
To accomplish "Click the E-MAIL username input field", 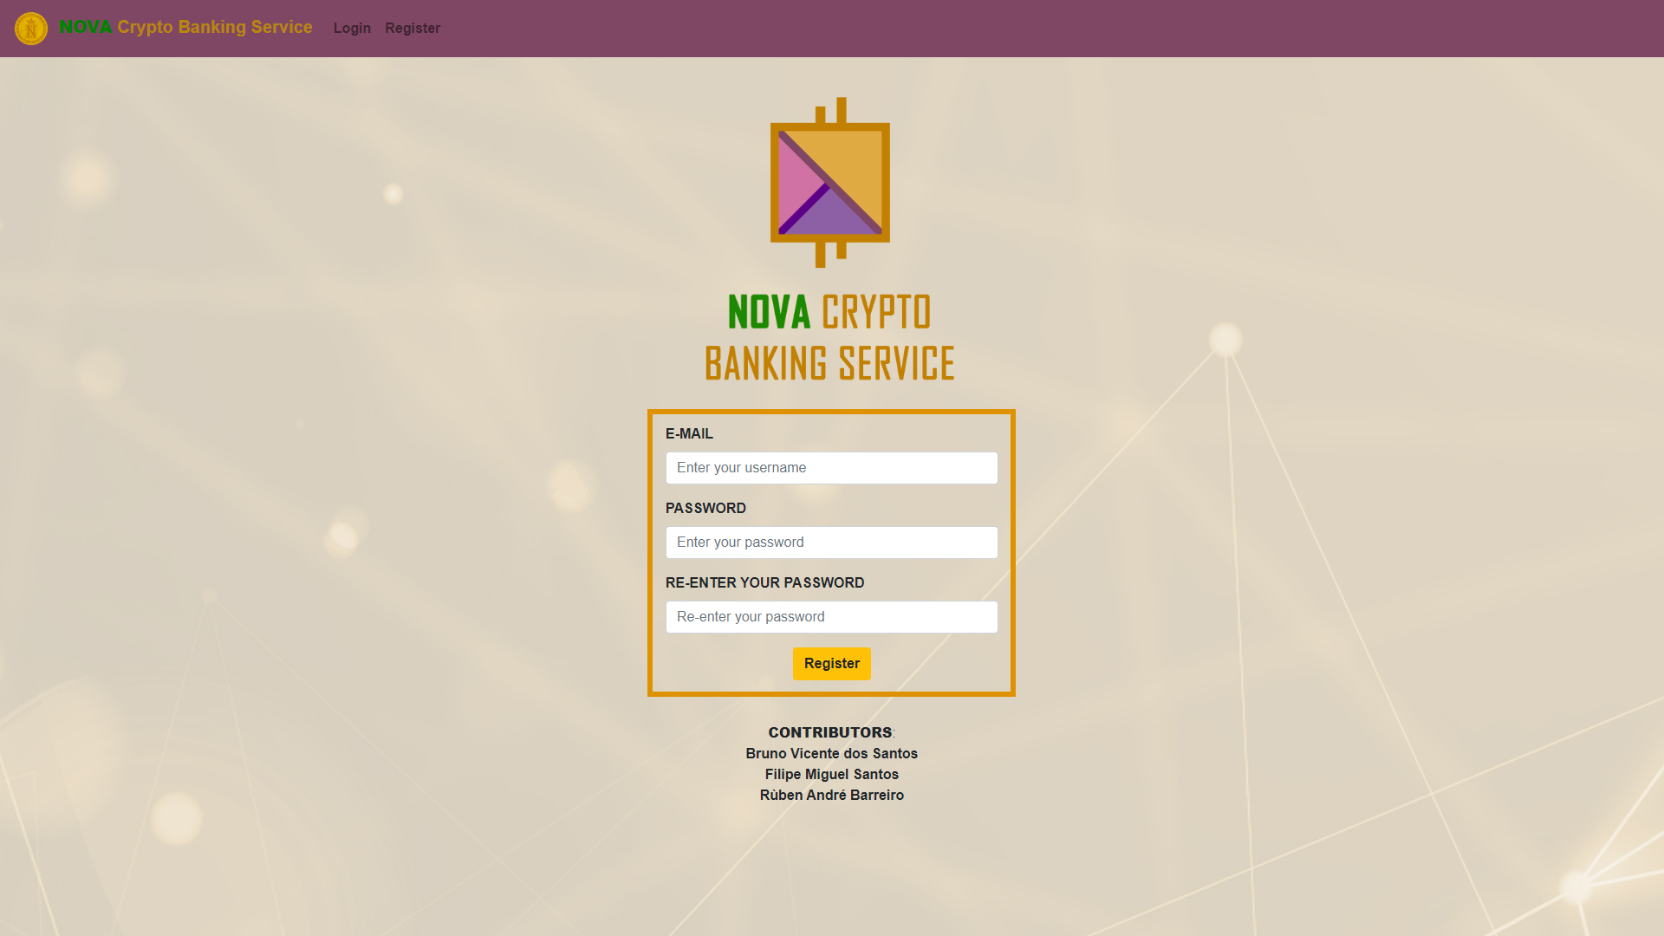I will click(831, 467).
